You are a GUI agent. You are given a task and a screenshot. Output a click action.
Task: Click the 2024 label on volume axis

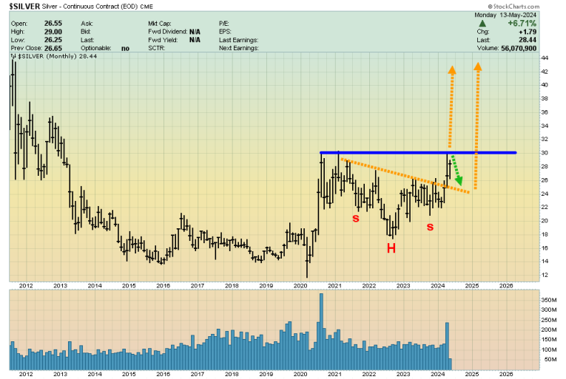click(438, 375)
